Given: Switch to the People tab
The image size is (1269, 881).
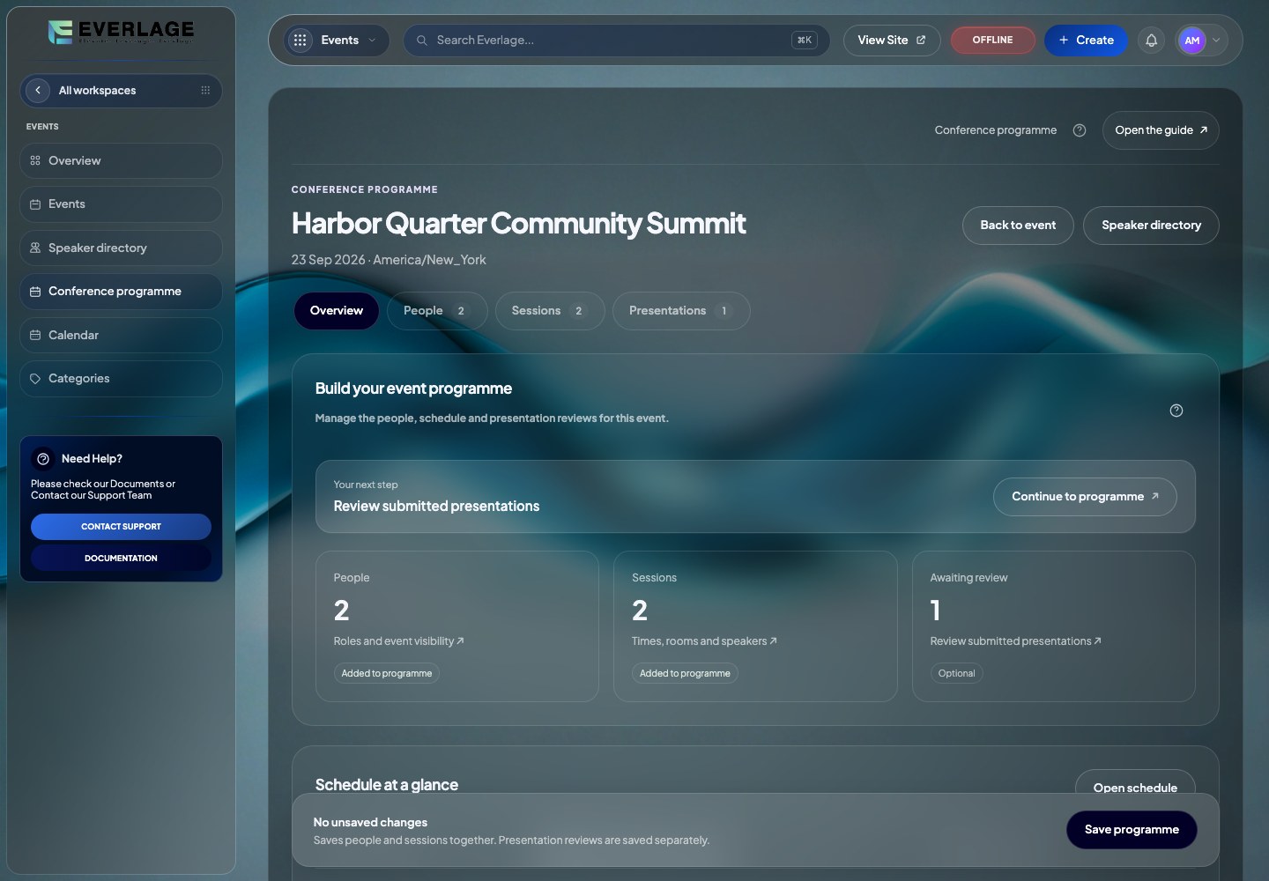Looking at the screenshot, I should [436, 311].
